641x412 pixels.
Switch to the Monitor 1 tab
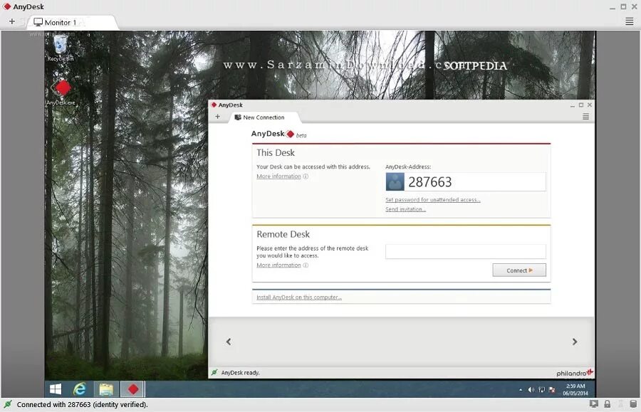(73, 22)
